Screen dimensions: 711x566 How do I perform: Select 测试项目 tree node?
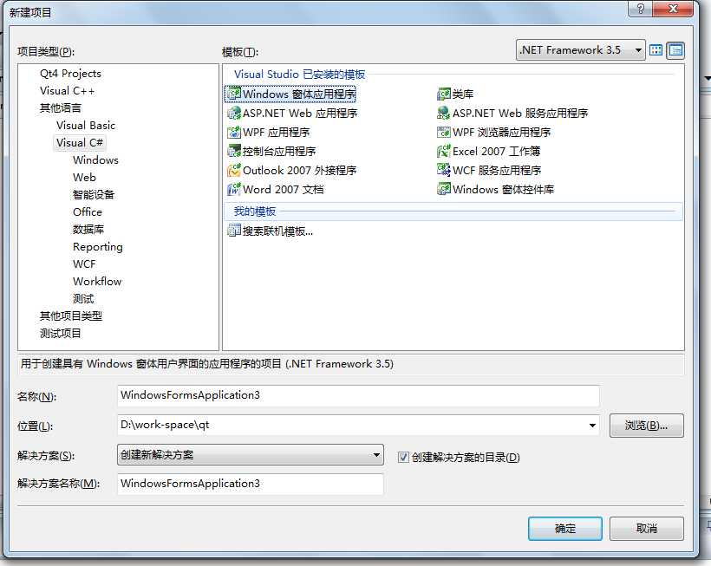click(61, 334)
